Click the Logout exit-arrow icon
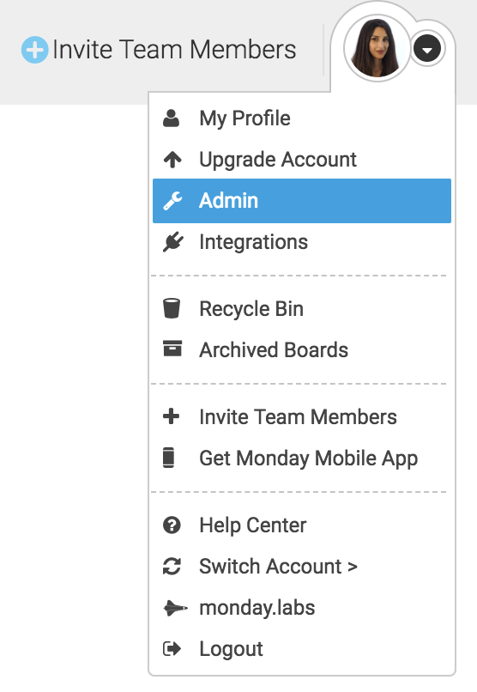Viewport: 477px width, 692px height. click(x=172, y=649)
